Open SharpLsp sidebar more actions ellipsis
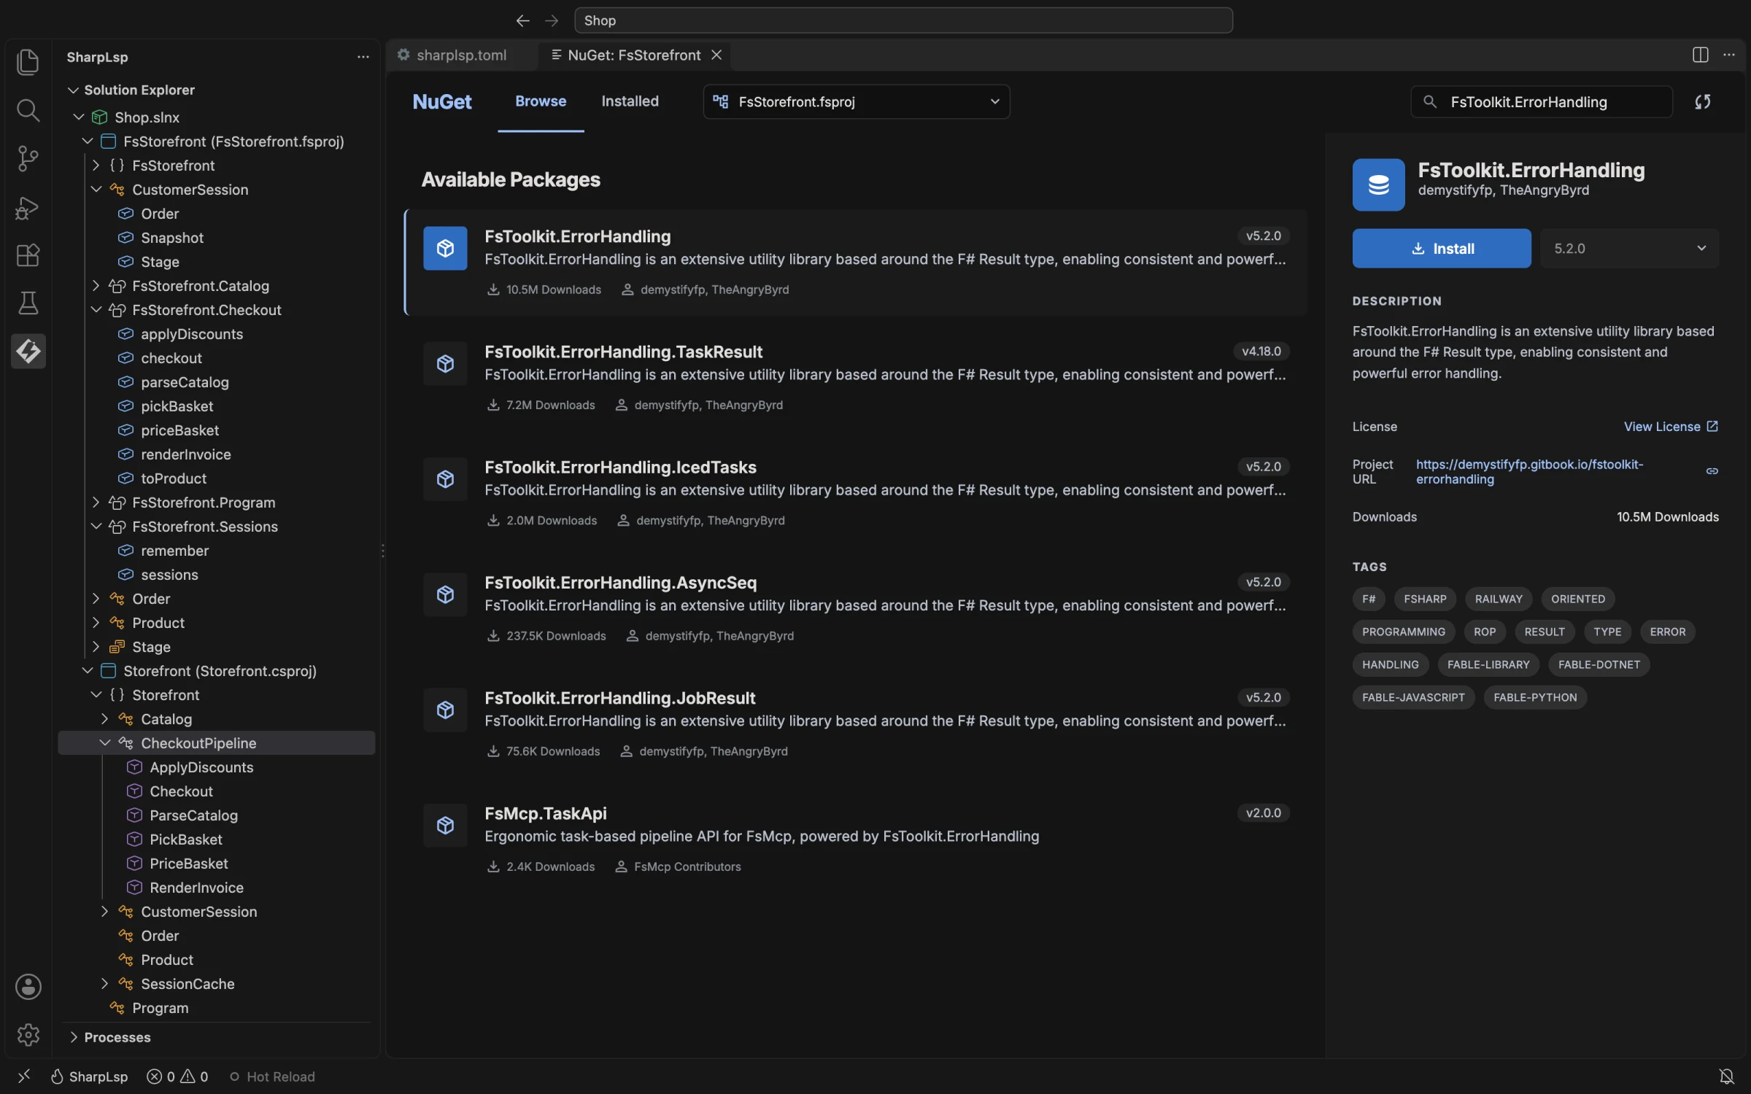 coord(363,57)
